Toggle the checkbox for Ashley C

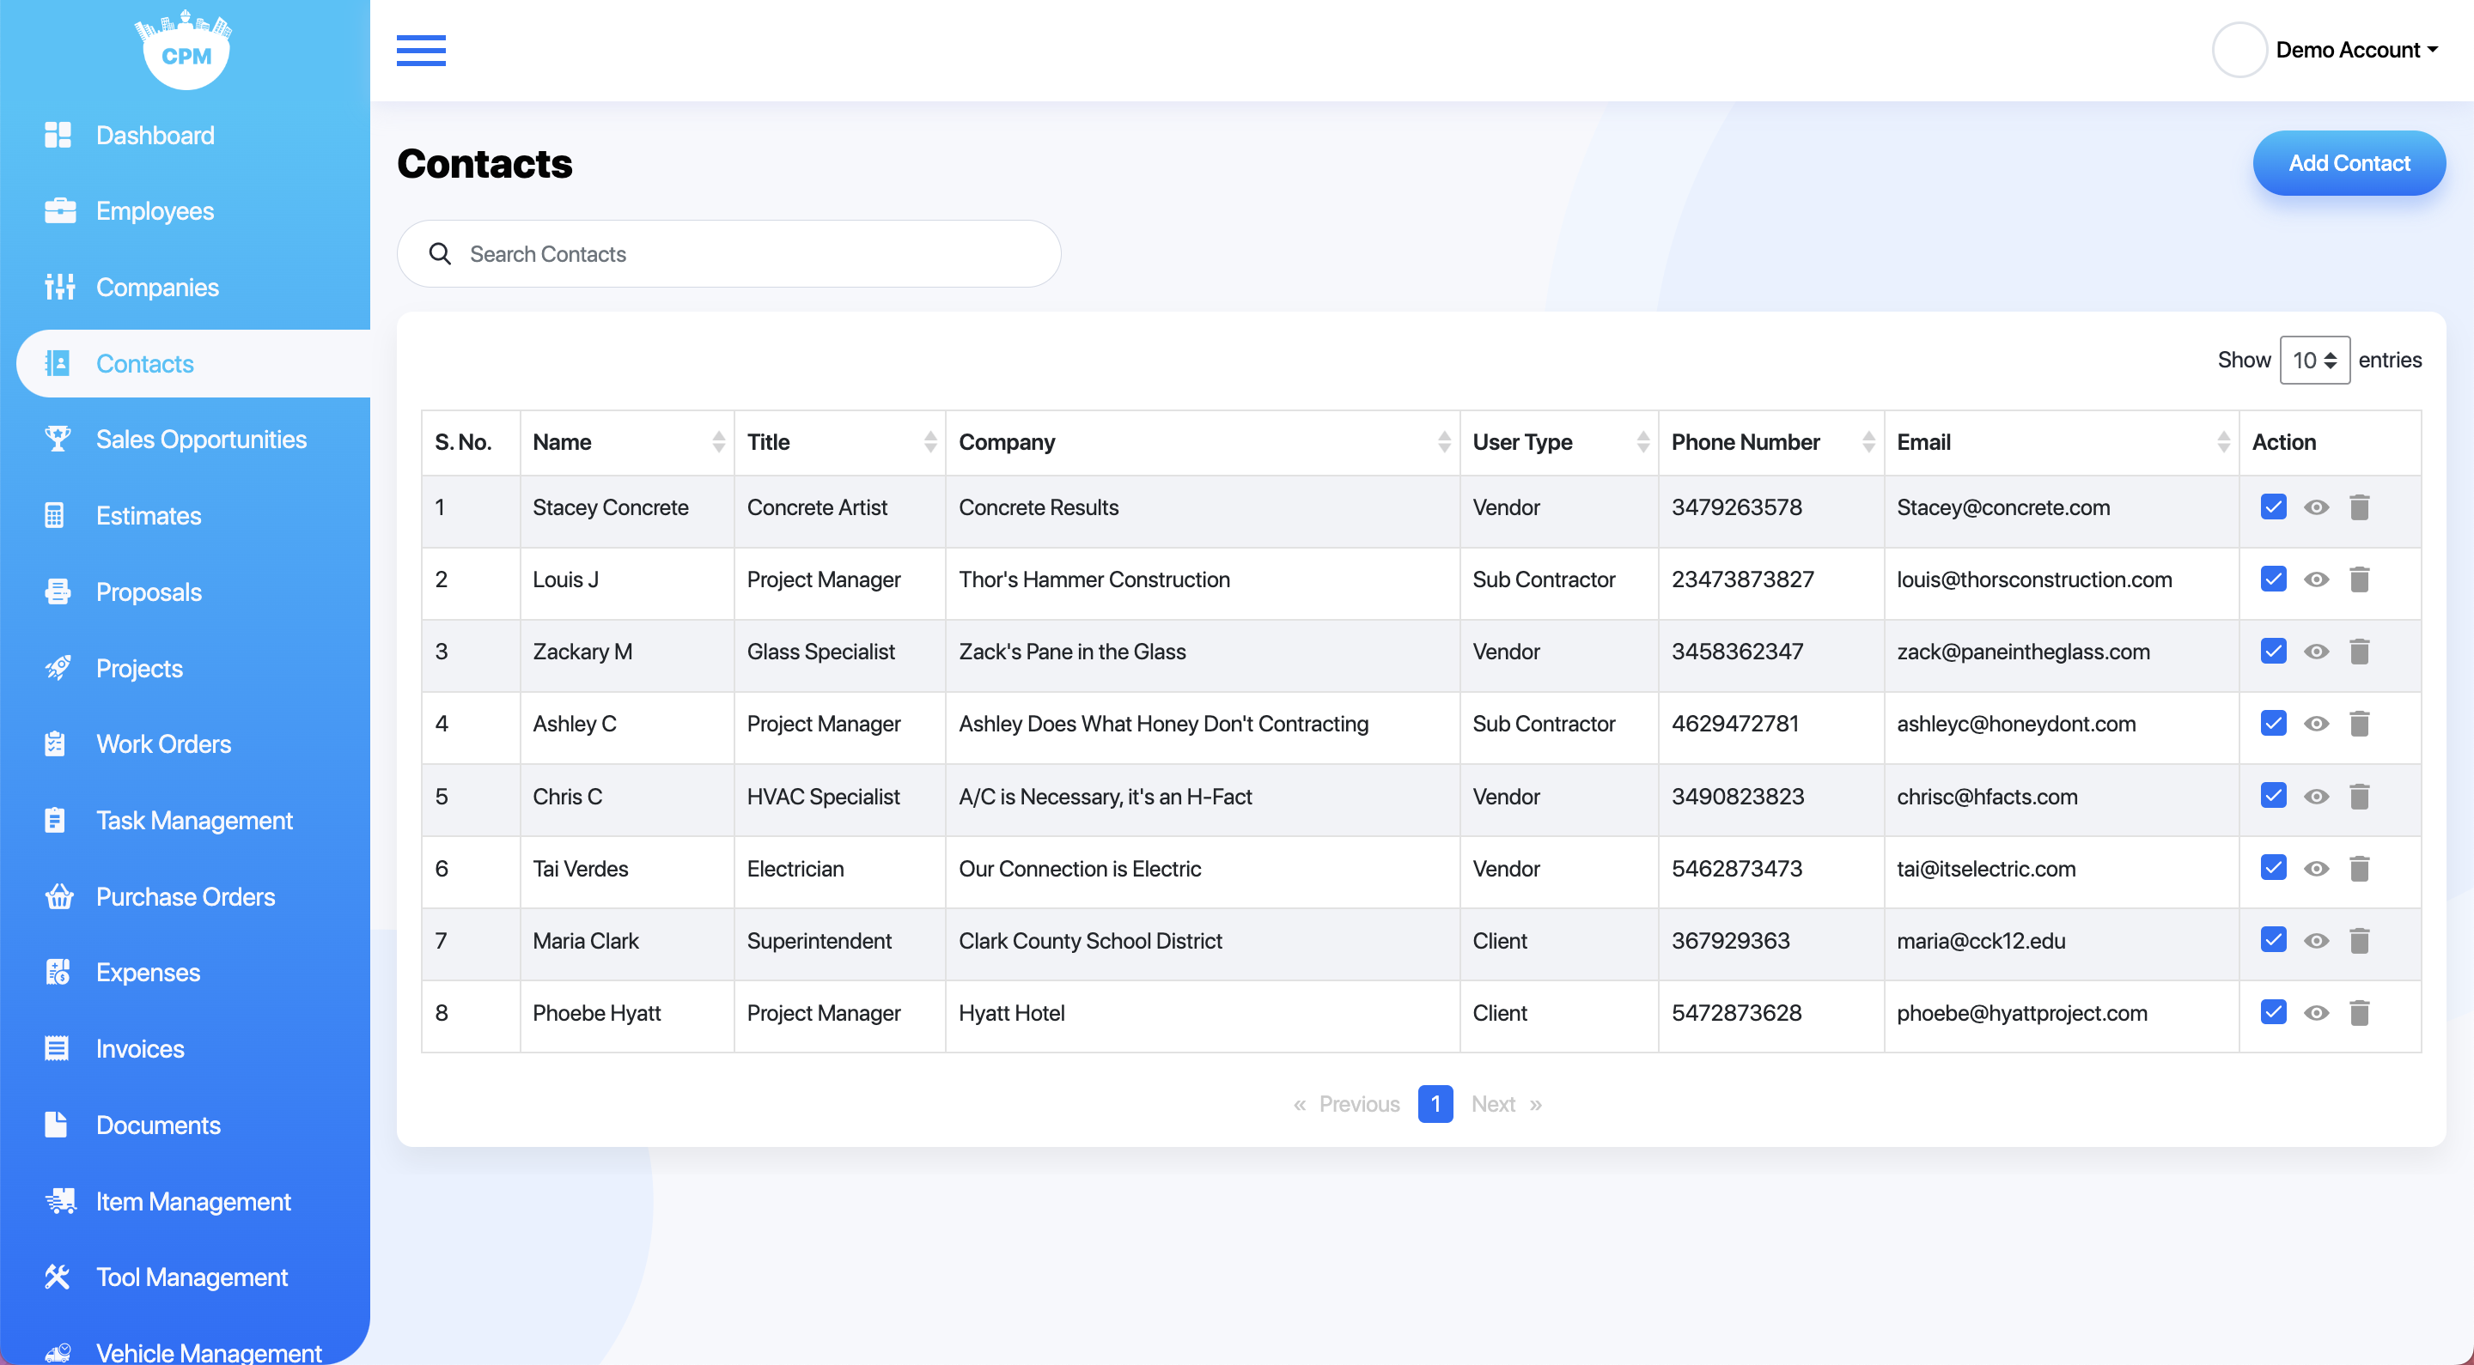coord(2273,723)
